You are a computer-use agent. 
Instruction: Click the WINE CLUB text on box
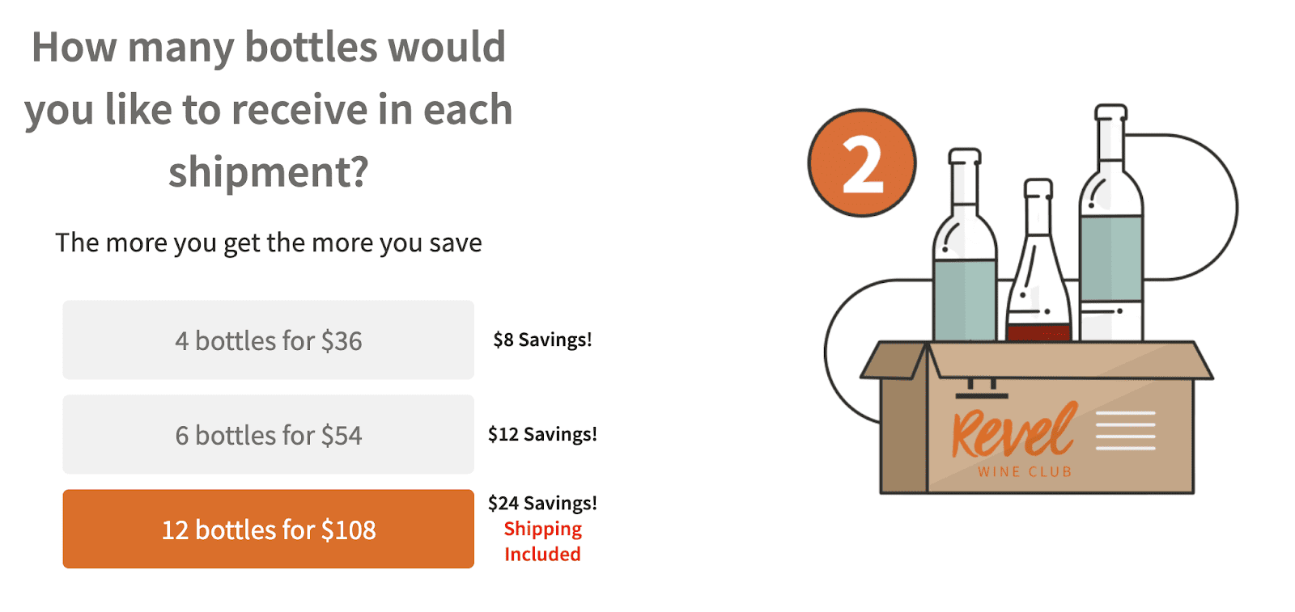click(1025, 471)
